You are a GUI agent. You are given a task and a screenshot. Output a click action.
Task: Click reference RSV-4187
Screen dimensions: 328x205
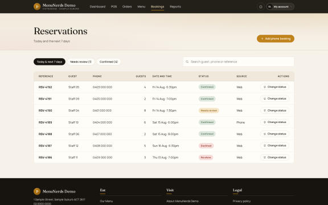(x=45, y=146)
